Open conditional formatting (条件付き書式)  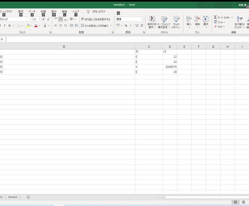152,22
